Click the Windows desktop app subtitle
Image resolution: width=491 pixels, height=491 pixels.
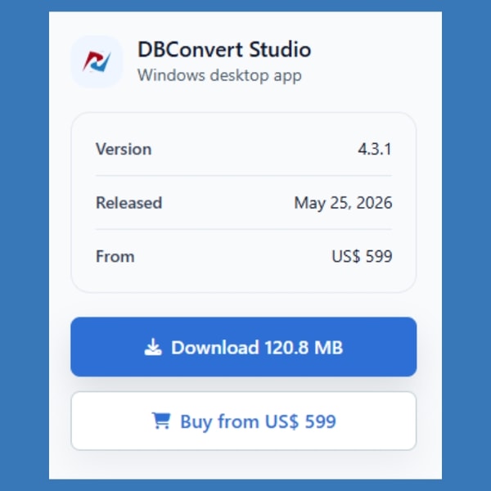pyautogui.click(x=219, y=75)
